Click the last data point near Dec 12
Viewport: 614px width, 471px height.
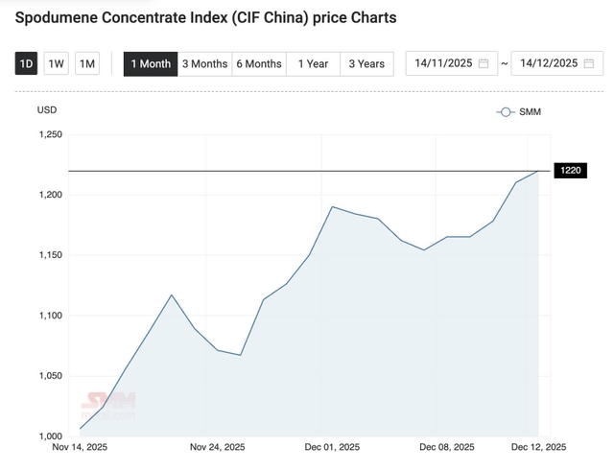[x=538, y=171]
